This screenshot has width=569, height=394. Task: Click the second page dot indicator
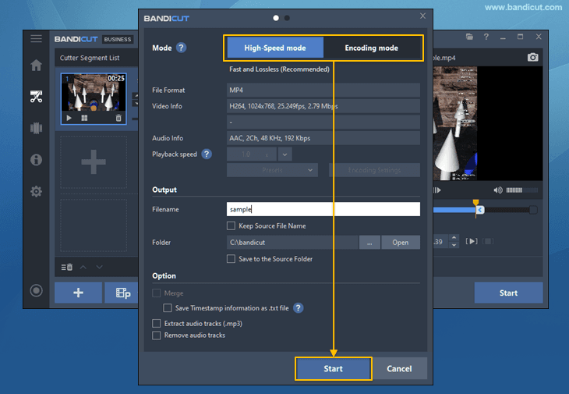pos(287,18)
